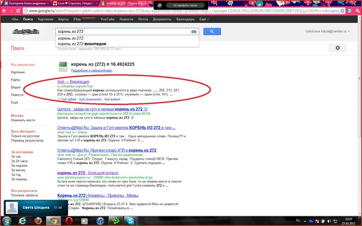Open the Windows Start button
This screenshot has width=362, height=226.
coord(6,221)
